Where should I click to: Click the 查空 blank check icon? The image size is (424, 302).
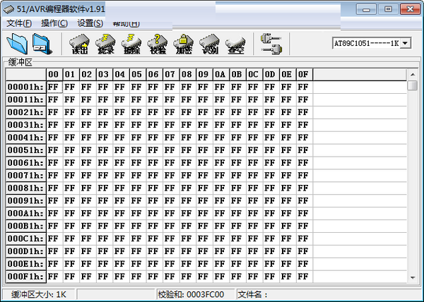(235, 44)
